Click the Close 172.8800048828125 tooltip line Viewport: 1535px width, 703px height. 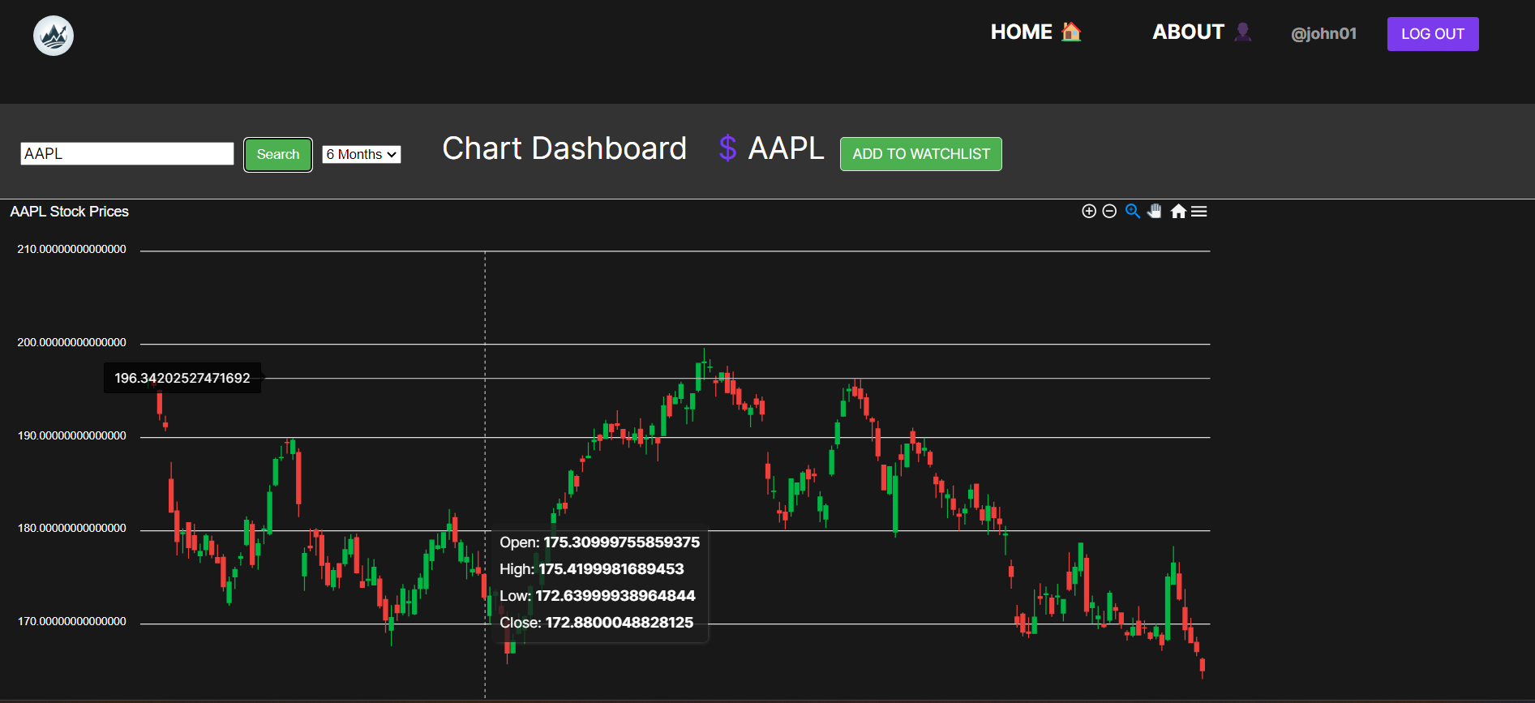597,622
